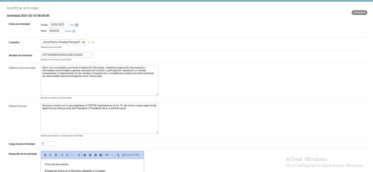Open the Histórico button
Screen dimensions: 373x172
pyautogui.click(x=359, y=13)
